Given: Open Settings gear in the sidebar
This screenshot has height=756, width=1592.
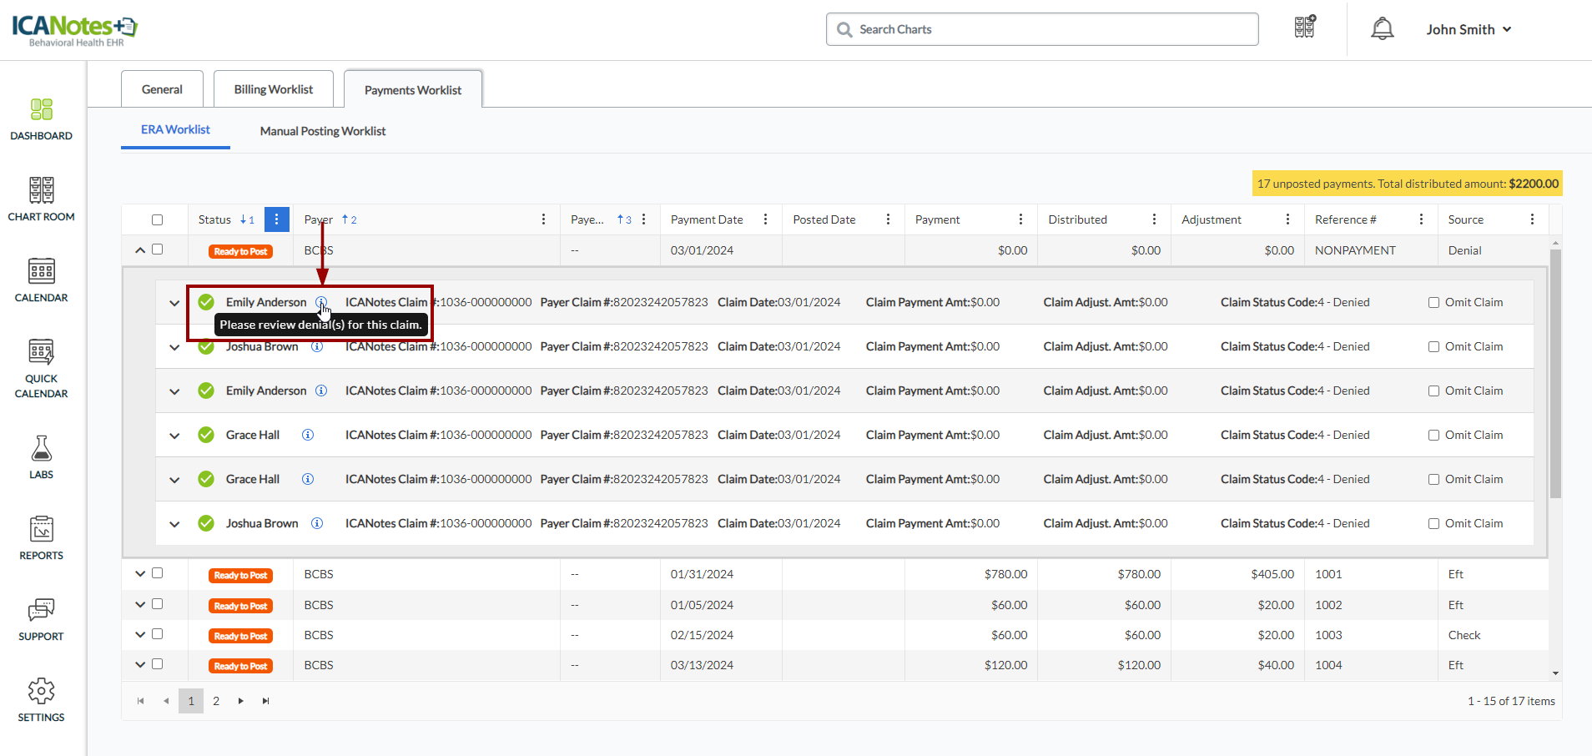Looking at the screenshot, I should (41, 699).
